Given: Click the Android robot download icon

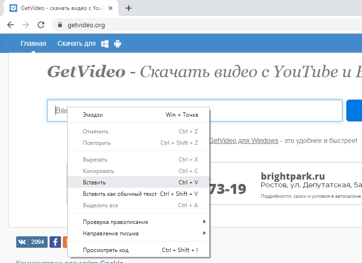Looking at the screenshot, I should (x=117, y=44).
